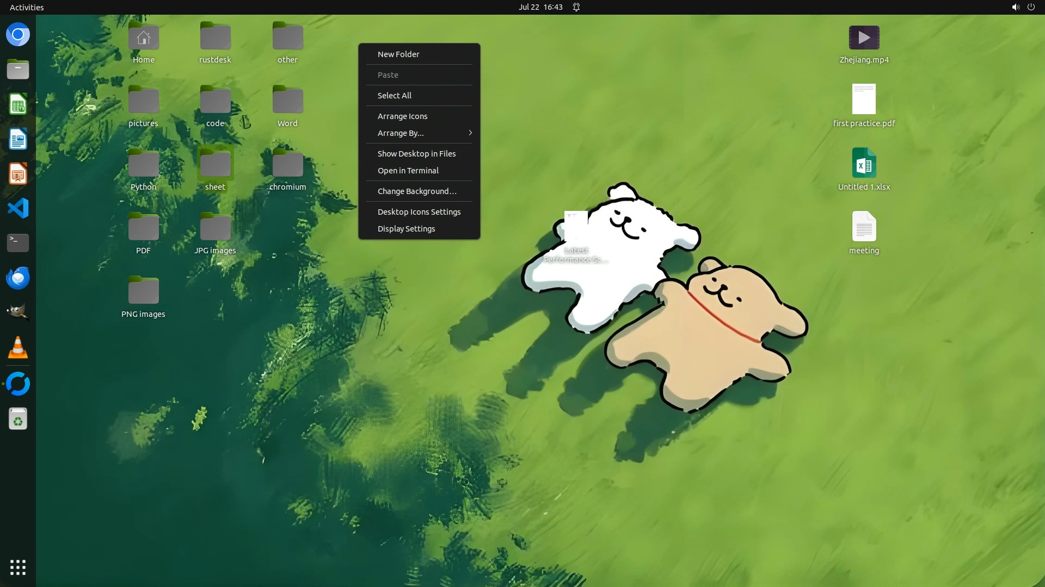This screenshot has height=587, width=1045.
Task: Launch VLC media player from dock
Action: point(18,348)
